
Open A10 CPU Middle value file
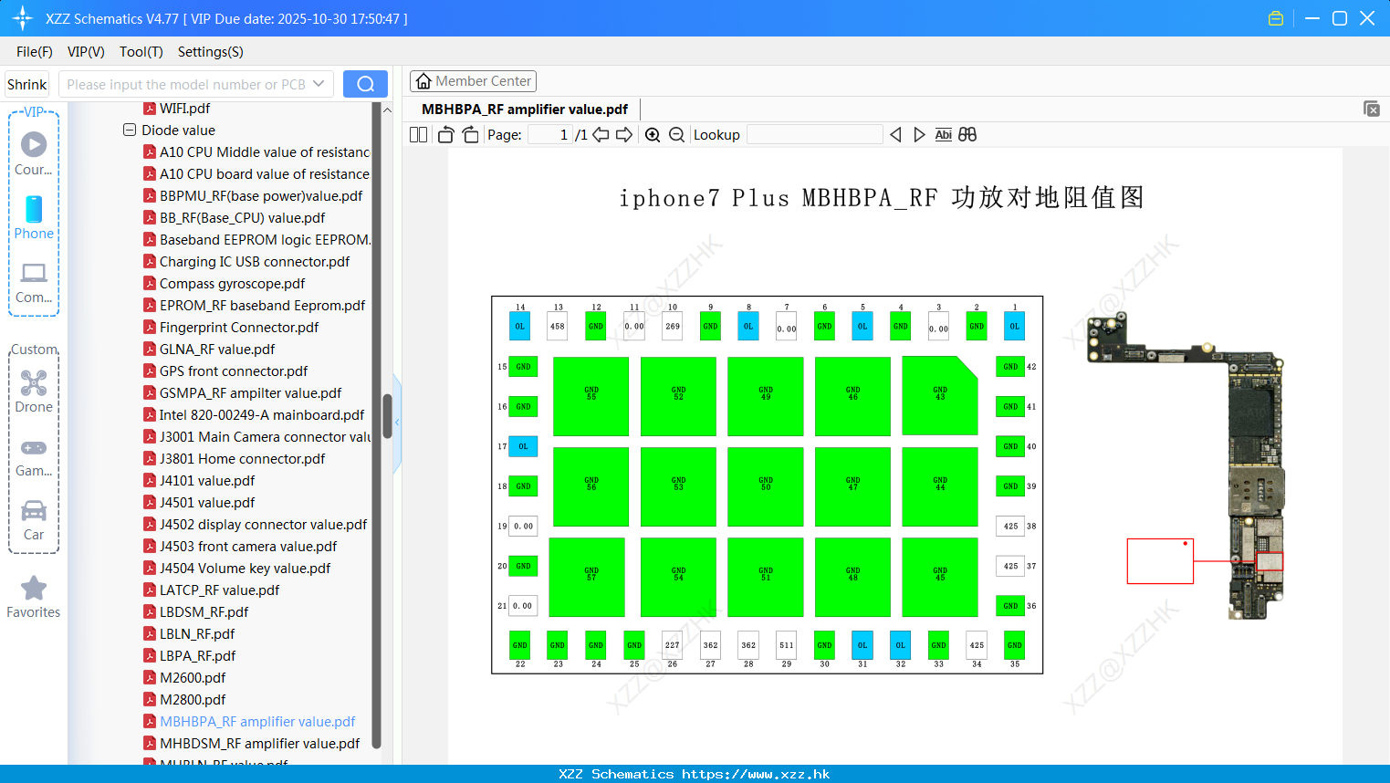(256, 152)
